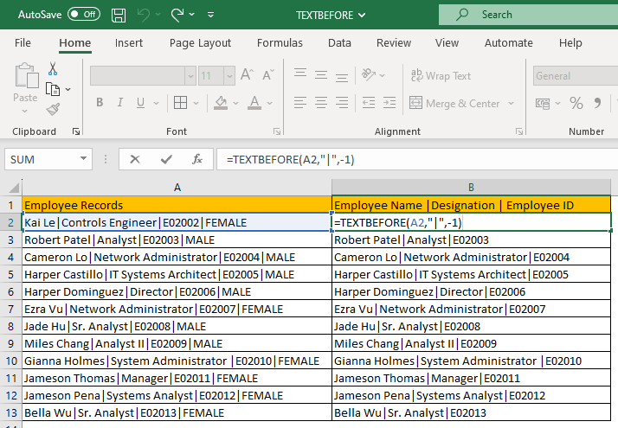Click the Percent Style icon

(x=576, y=103)
